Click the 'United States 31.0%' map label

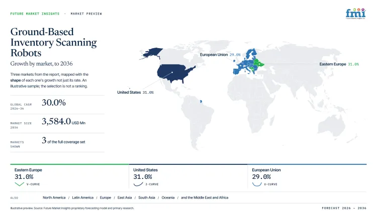135,92
